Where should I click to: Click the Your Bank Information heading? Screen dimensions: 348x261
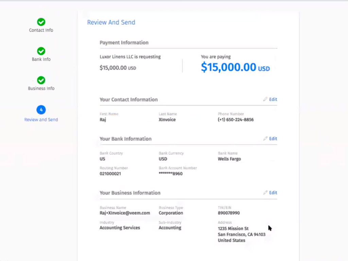(126, 139)
